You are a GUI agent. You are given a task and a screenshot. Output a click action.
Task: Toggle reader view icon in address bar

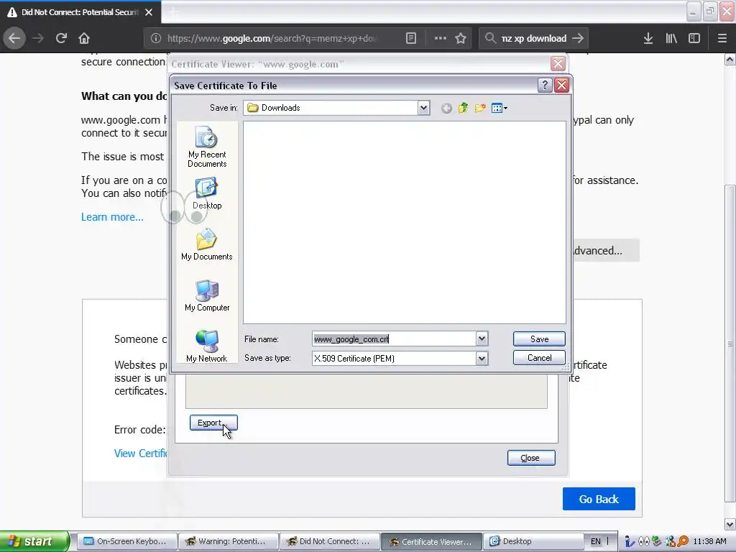point(410,38)
